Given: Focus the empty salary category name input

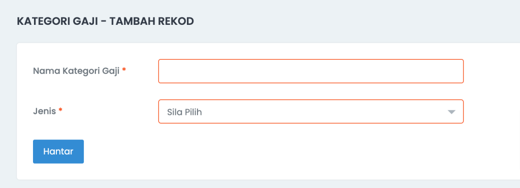Looking at the screenshot, I should tap(311, 71).
